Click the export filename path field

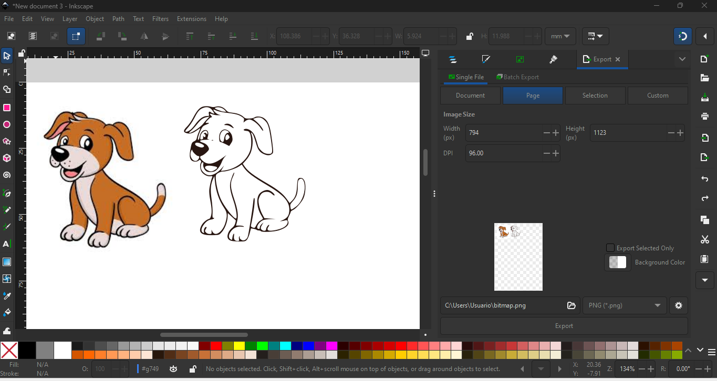click(x=502, y=305)
